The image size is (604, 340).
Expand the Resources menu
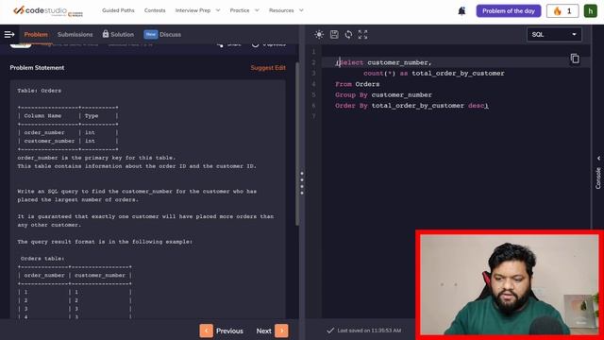[286, 10]
